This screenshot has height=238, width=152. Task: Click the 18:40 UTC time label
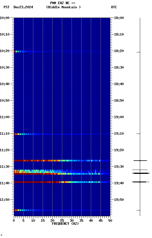pyautogui.click(x=119, y=84)
